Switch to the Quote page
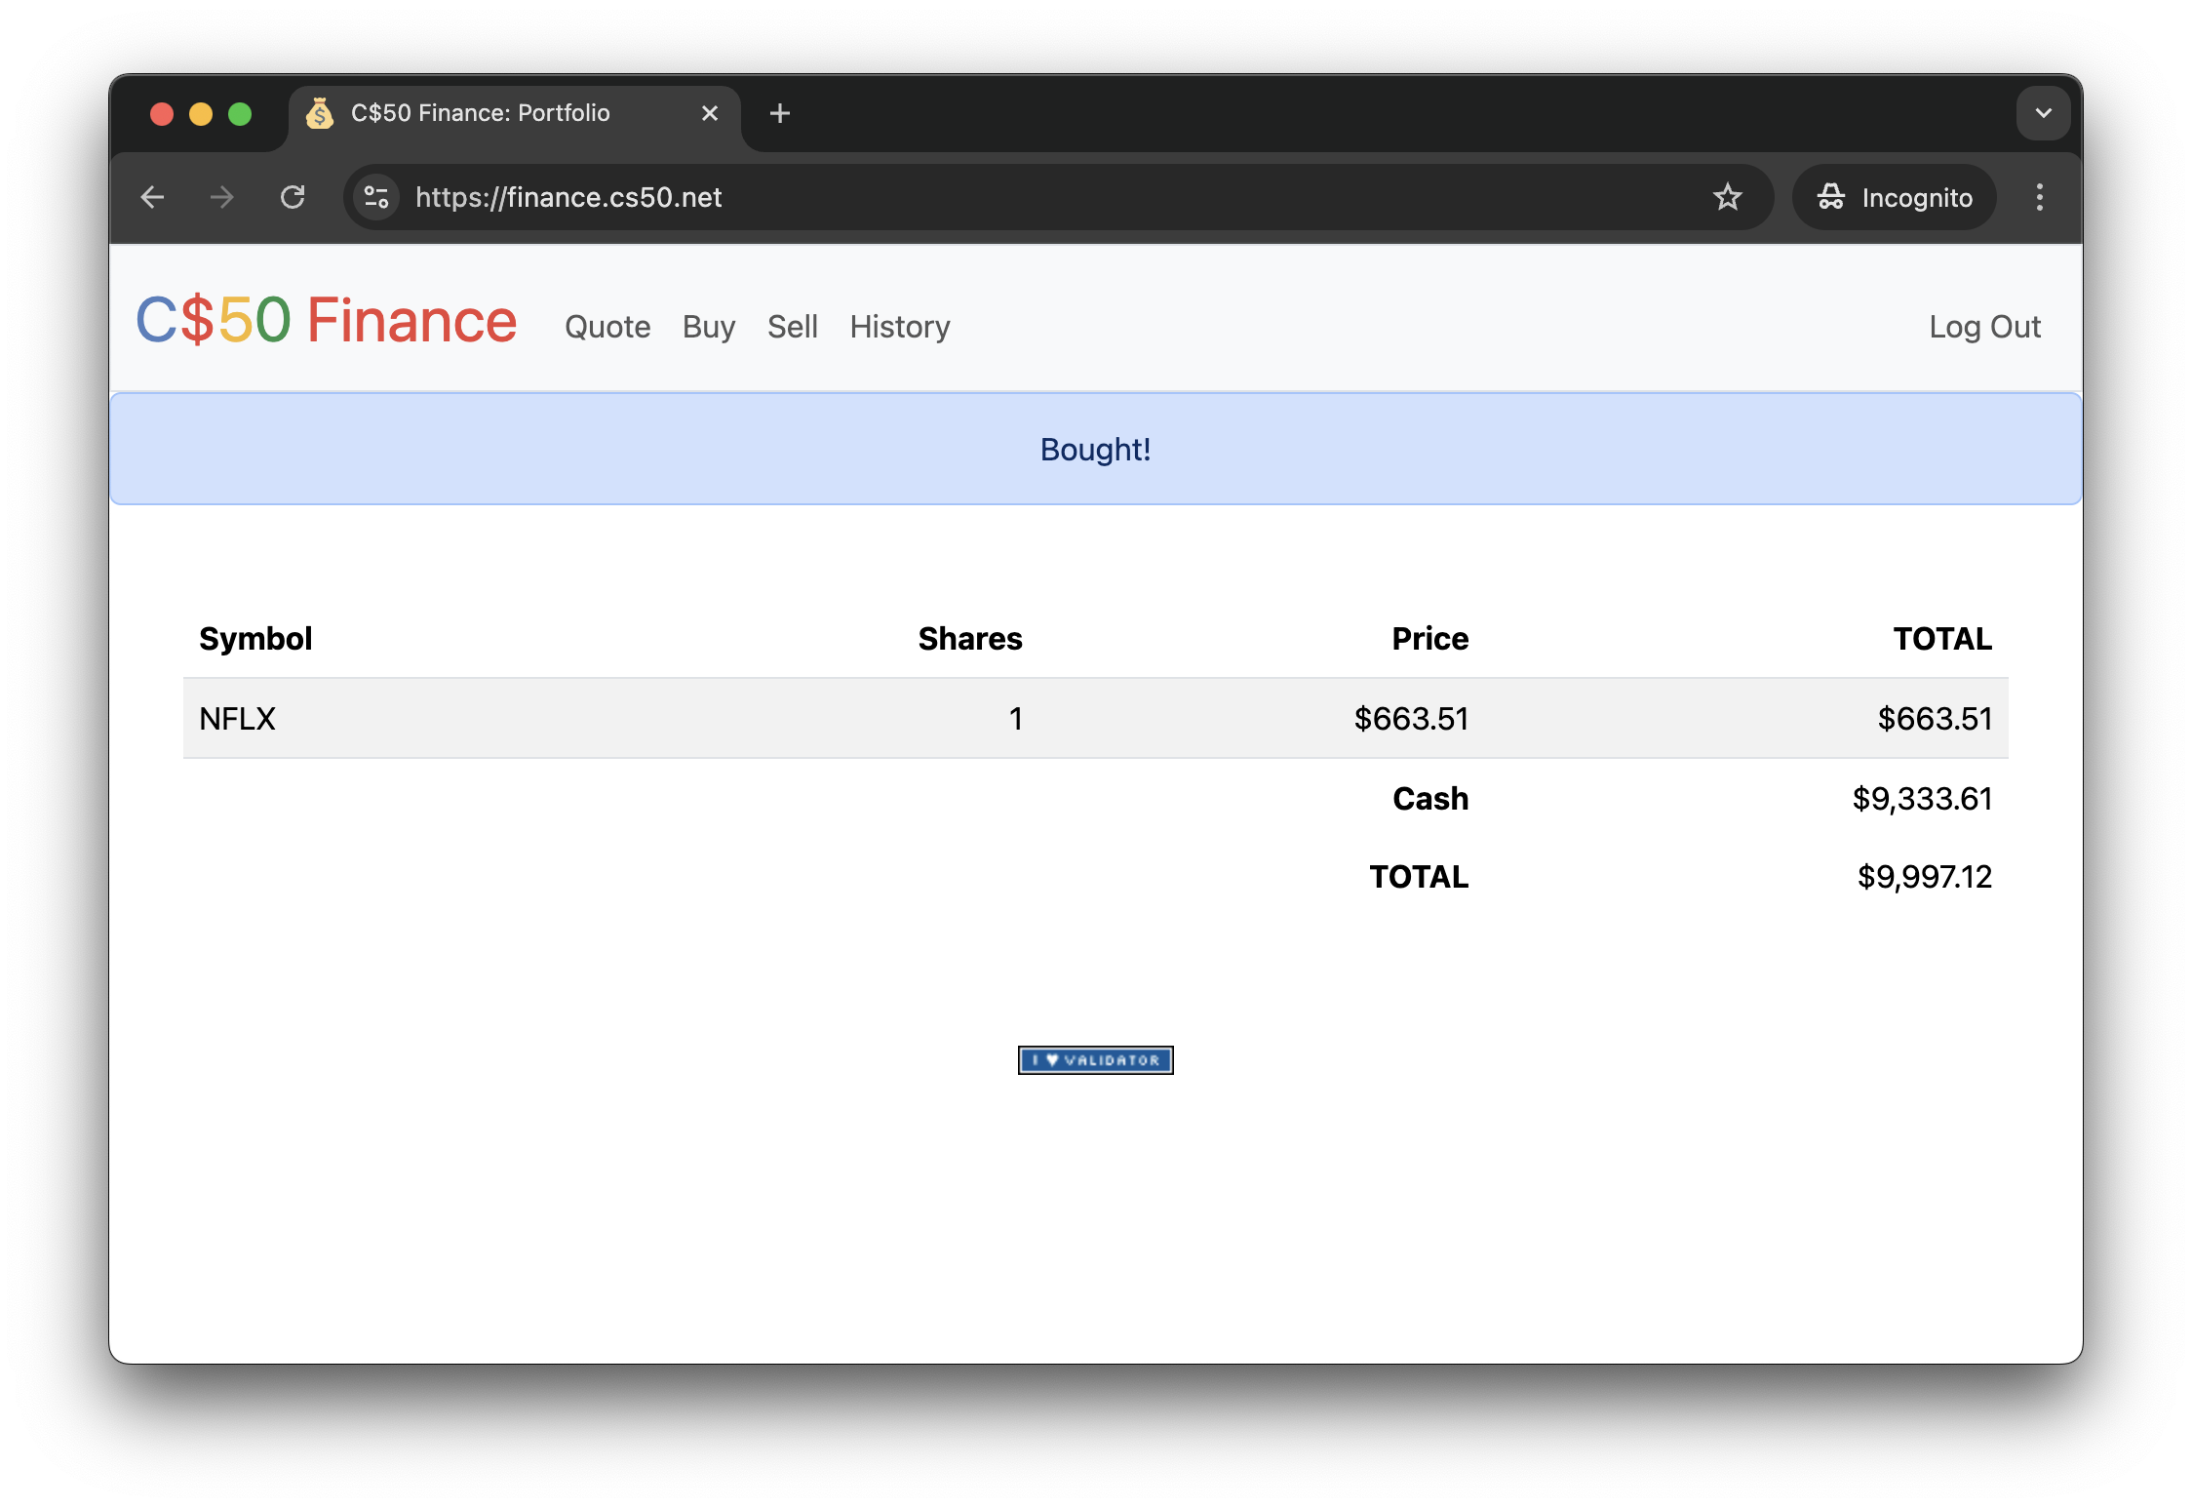This screenshot has width=2192, height=1508. click(x=607, y=327)
